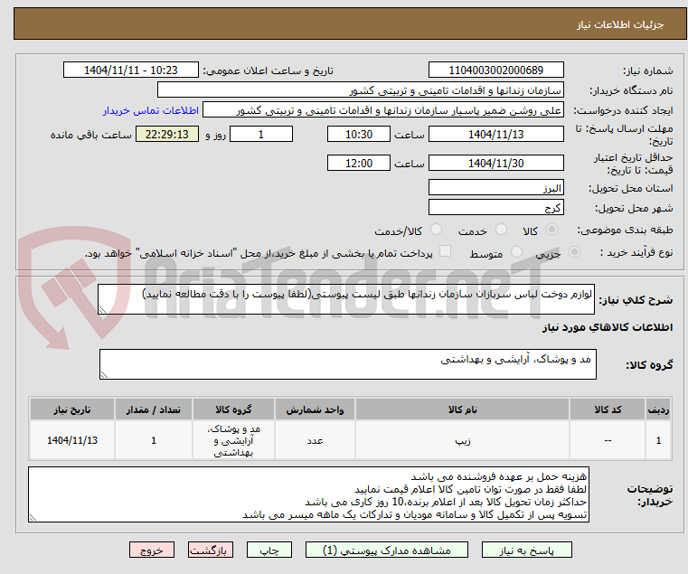Click the ردیف column header
Image resolution: width=688 pixels, height=574 pixels.
coord(658,409)
